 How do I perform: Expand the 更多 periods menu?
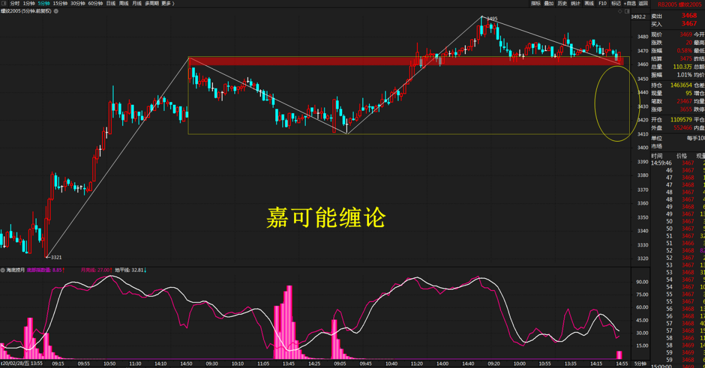click(x=167, y=3)
